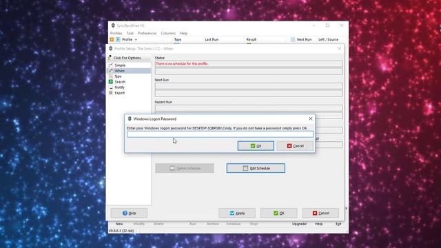Image resolution: width=441 pixels, height=248 pixels.
Task: Click the Expert sidebar gear icon
Action: [x=111, y=93]
